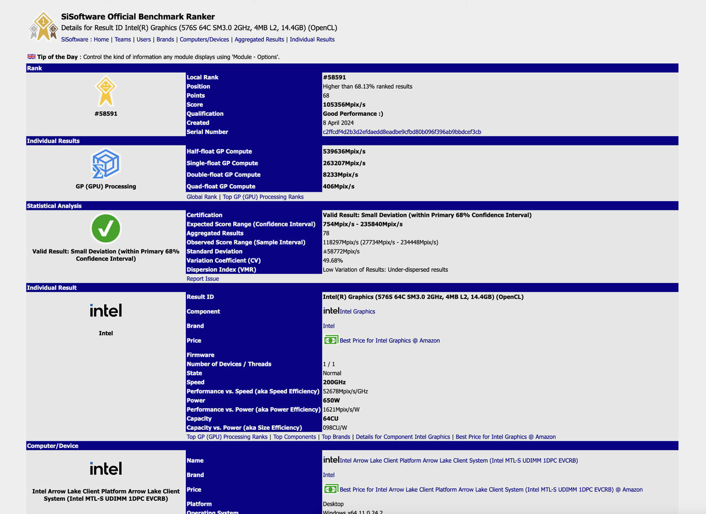The height and width of the screenshot is (514, 706).
Task: Open Intel Arrow Lake Client Platform name link
Action: (x=459, y=461)
